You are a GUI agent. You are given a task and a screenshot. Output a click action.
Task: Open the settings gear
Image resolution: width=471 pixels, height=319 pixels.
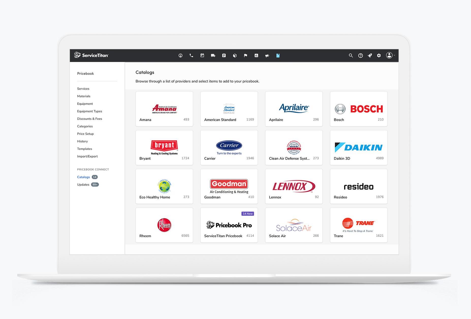(379, 55)
